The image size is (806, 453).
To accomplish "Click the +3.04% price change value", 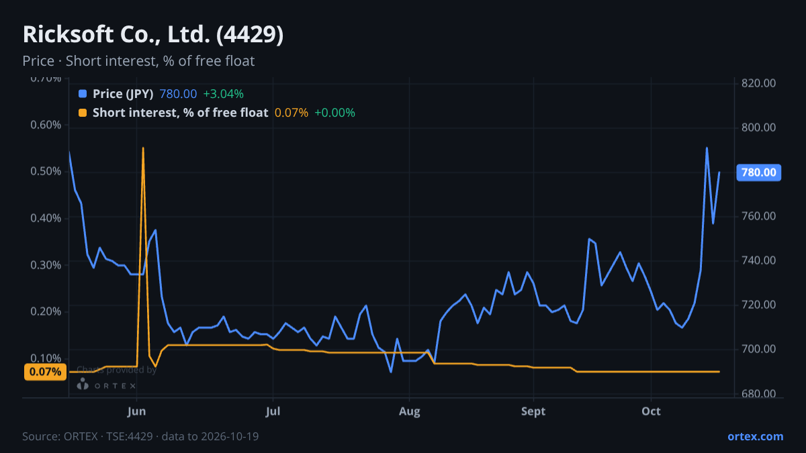I will pyautogui.click(x=223, y=93).
